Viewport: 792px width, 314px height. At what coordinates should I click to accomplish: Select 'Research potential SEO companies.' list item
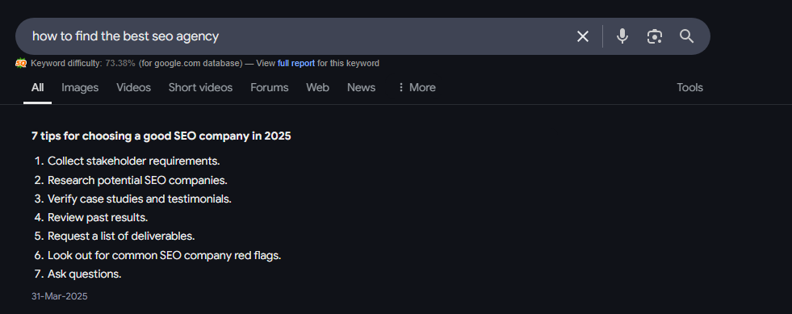[x=137, y=180]
